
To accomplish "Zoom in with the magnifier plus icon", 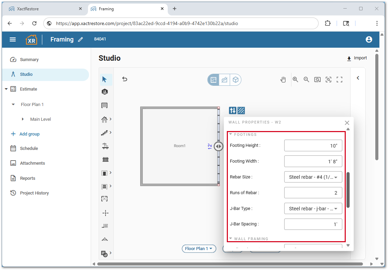I will (295, 80).
